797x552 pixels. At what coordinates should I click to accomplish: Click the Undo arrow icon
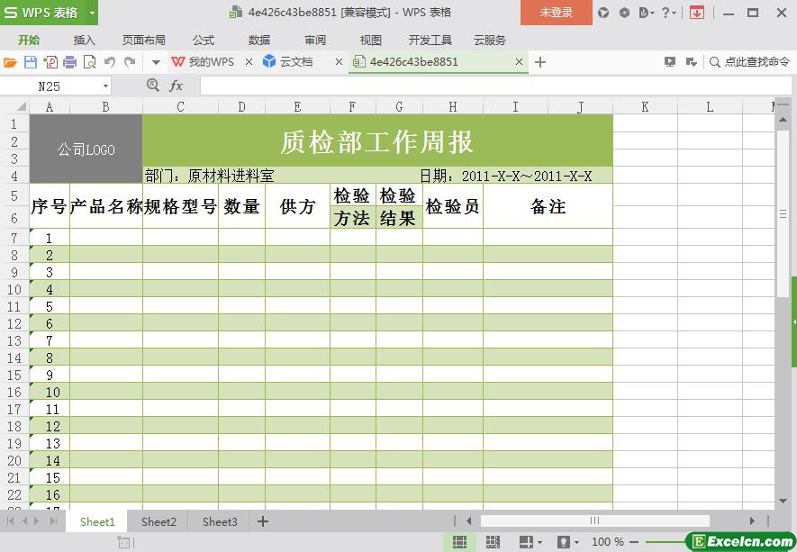tap(110, 62)
